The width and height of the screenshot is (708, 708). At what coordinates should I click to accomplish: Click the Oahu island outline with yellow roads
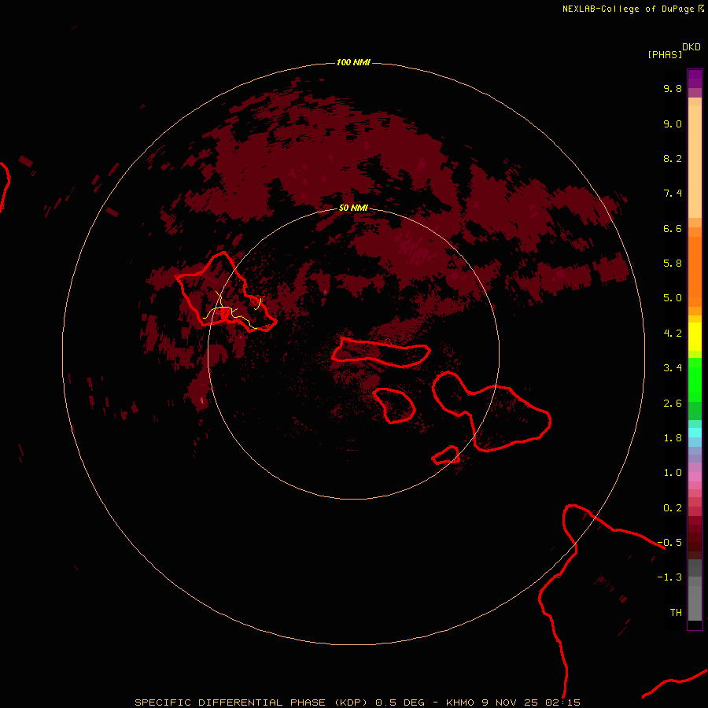[x=224, y=291]
